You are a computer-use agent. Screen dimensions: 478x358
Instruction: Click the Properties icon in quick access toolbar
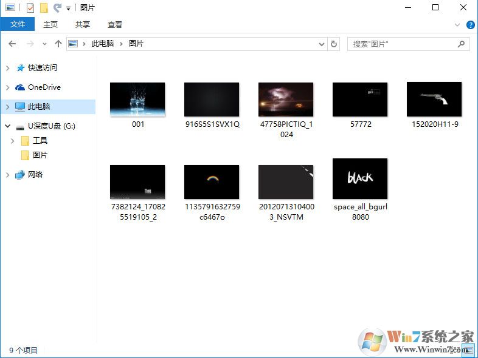(x=30, y=8)
